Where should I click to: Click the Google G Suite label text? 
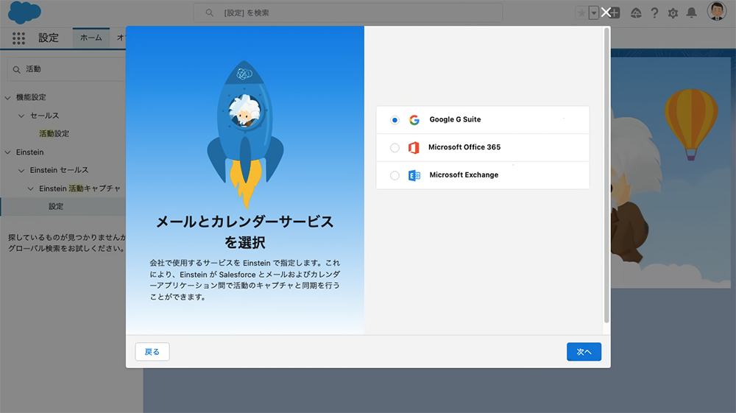click(456, 120)
